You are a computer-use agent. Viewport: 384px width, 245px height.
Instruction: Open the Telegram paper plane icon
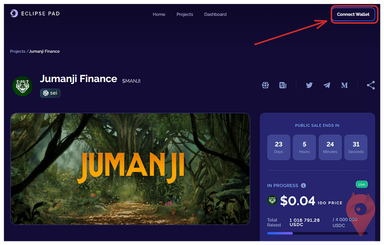(327, 85)
